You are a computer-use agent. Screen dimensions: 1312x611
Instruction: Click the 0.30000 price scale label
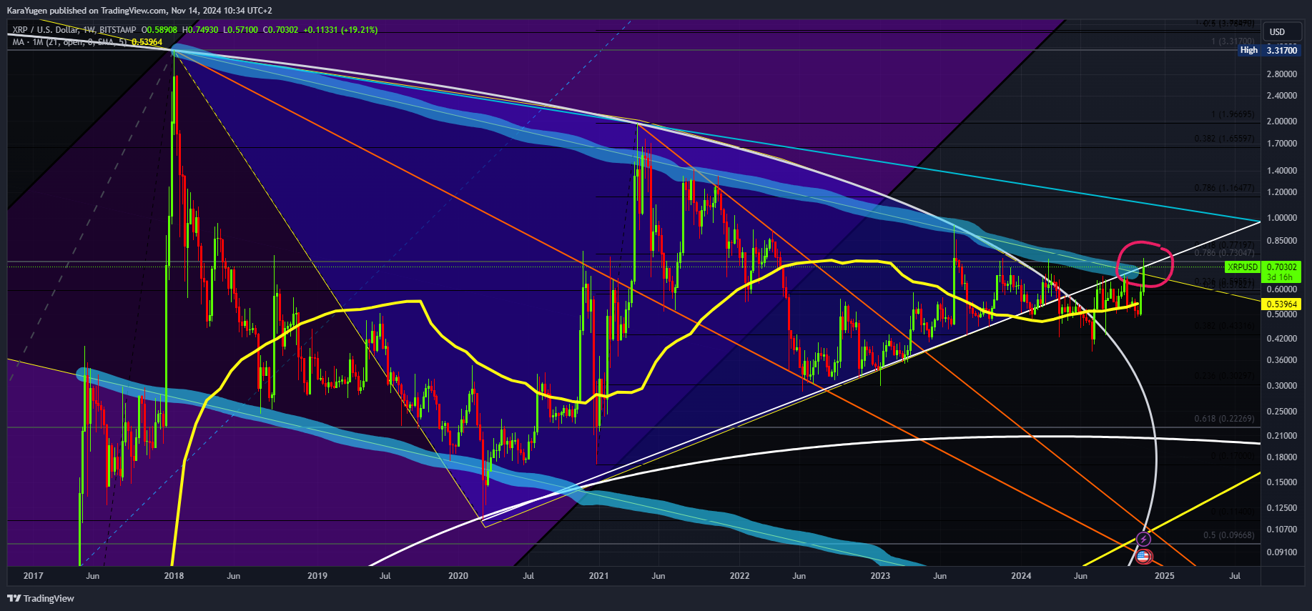tap(1281, 386)
